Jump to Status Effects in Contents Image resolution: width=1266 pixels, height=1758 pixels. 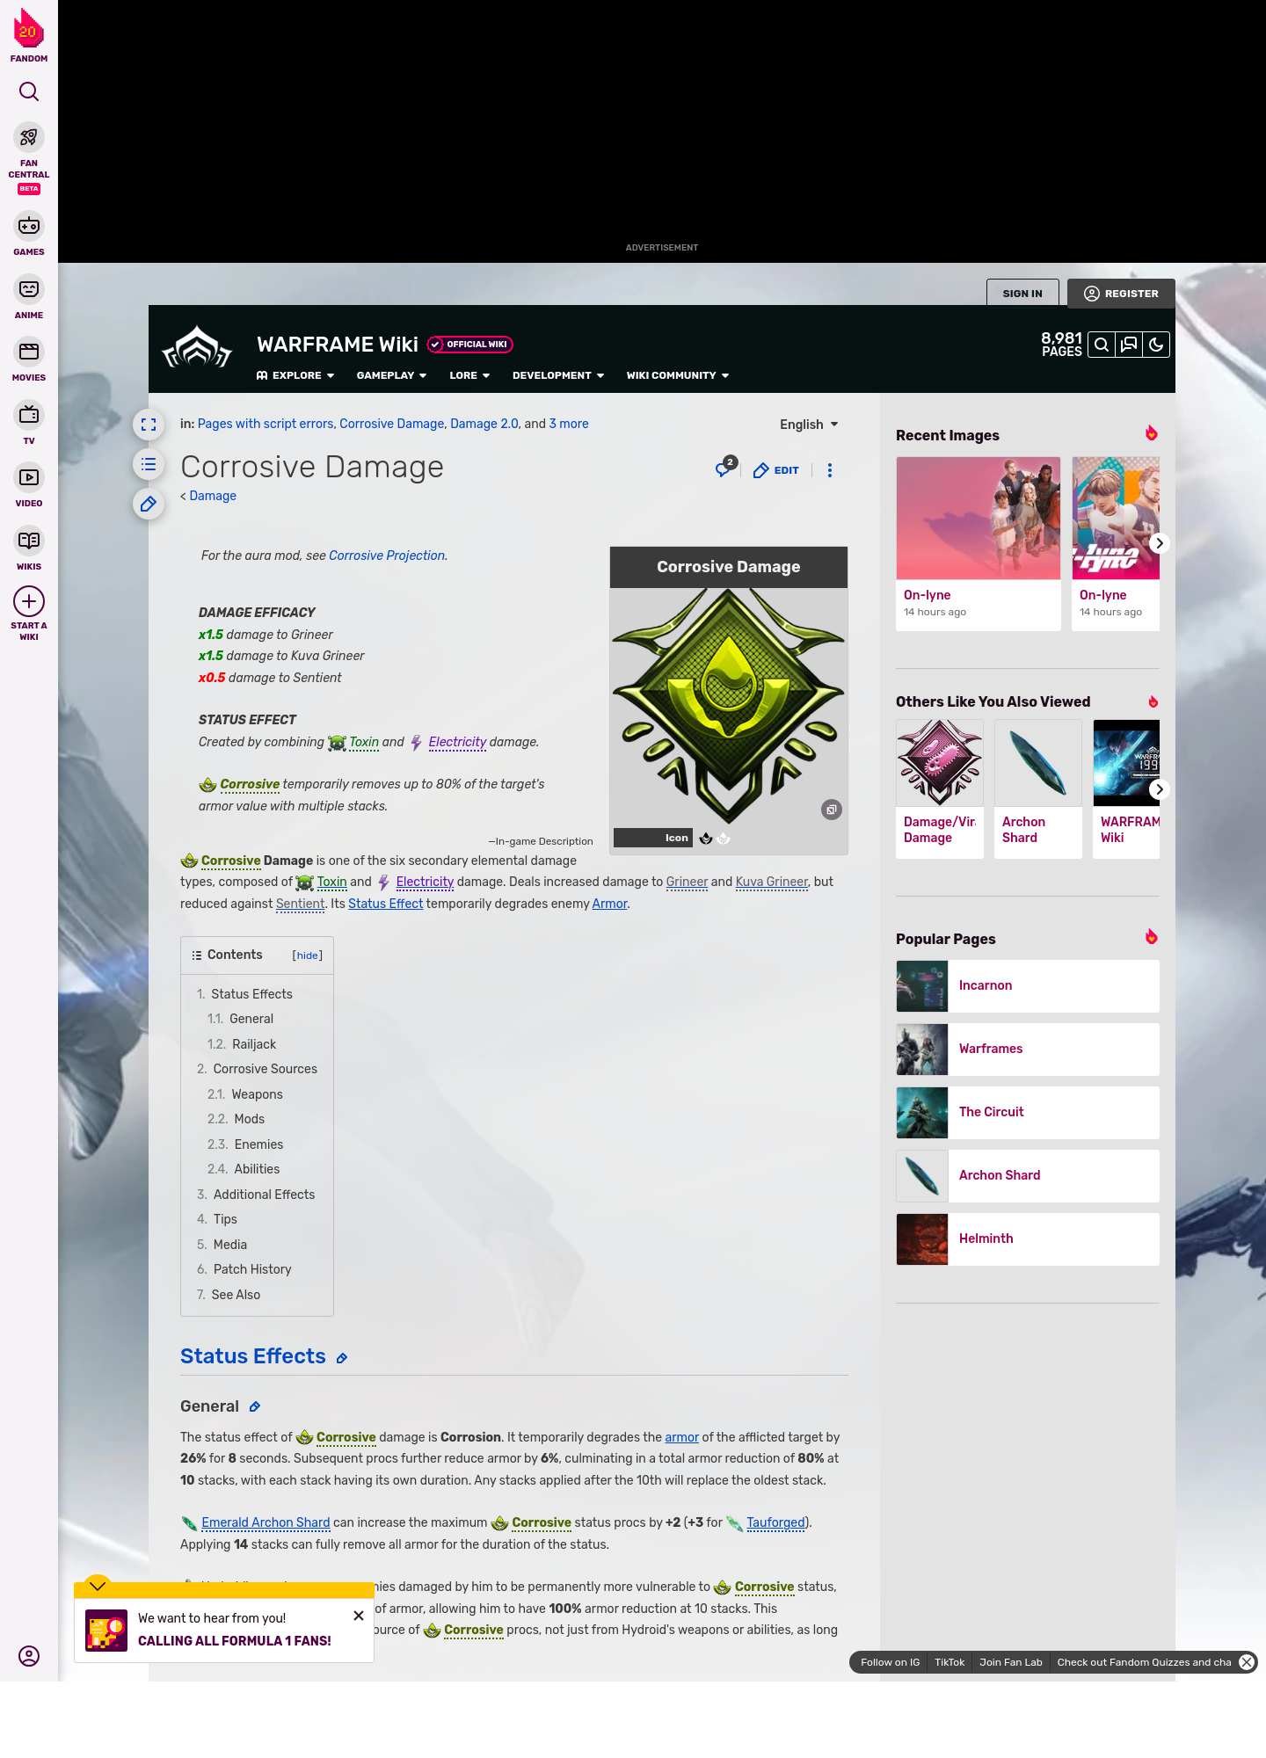pos(251,994)
